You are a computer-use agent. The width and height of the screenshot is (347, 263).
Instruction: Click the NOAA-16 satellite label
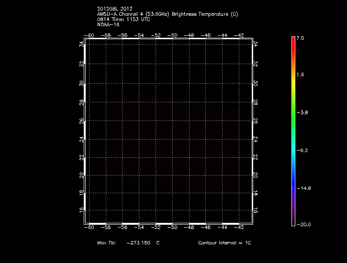(x=108, y=24)
